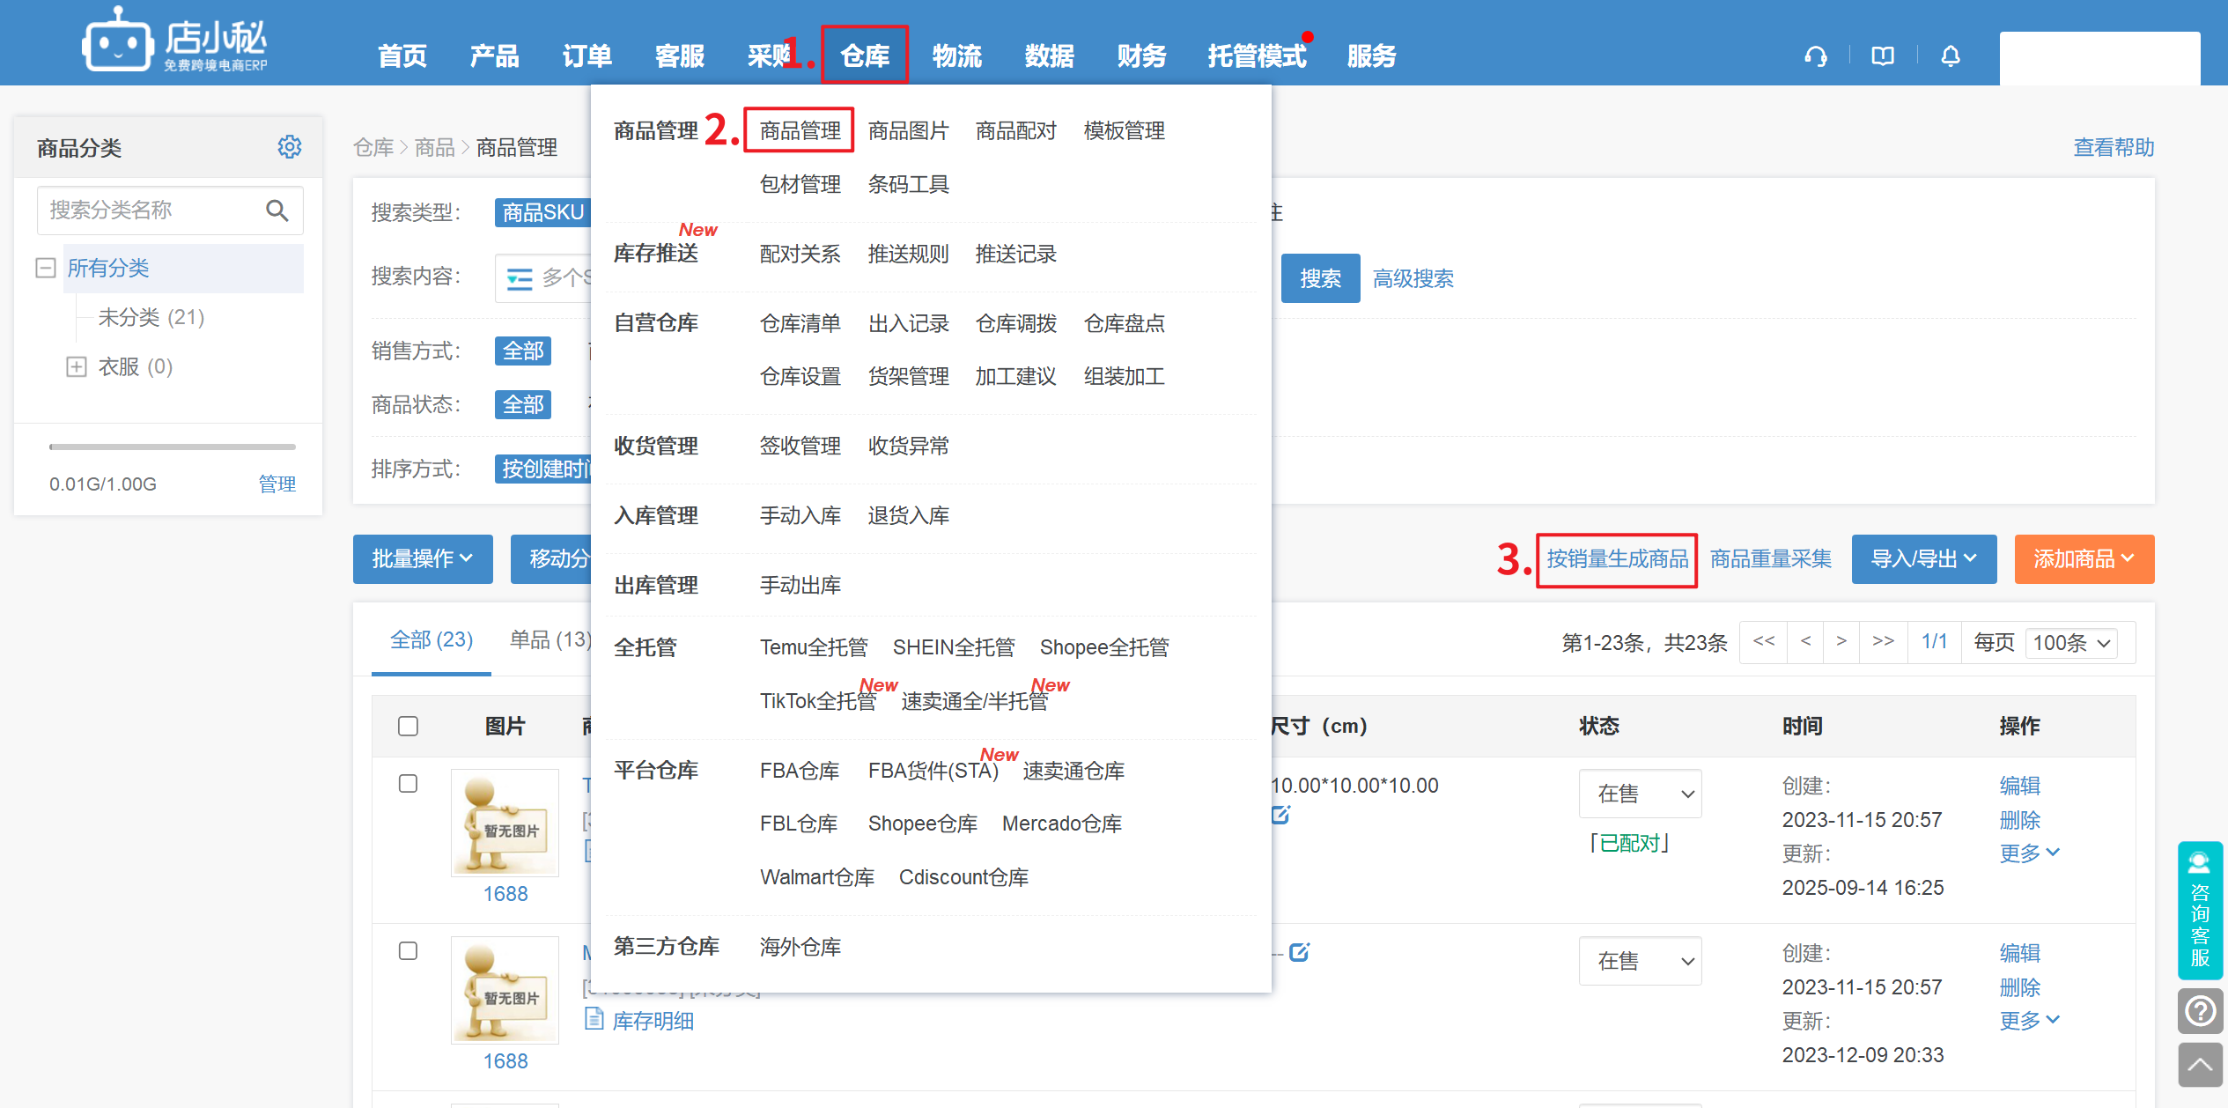Open the question mark help widget

2200,1011
